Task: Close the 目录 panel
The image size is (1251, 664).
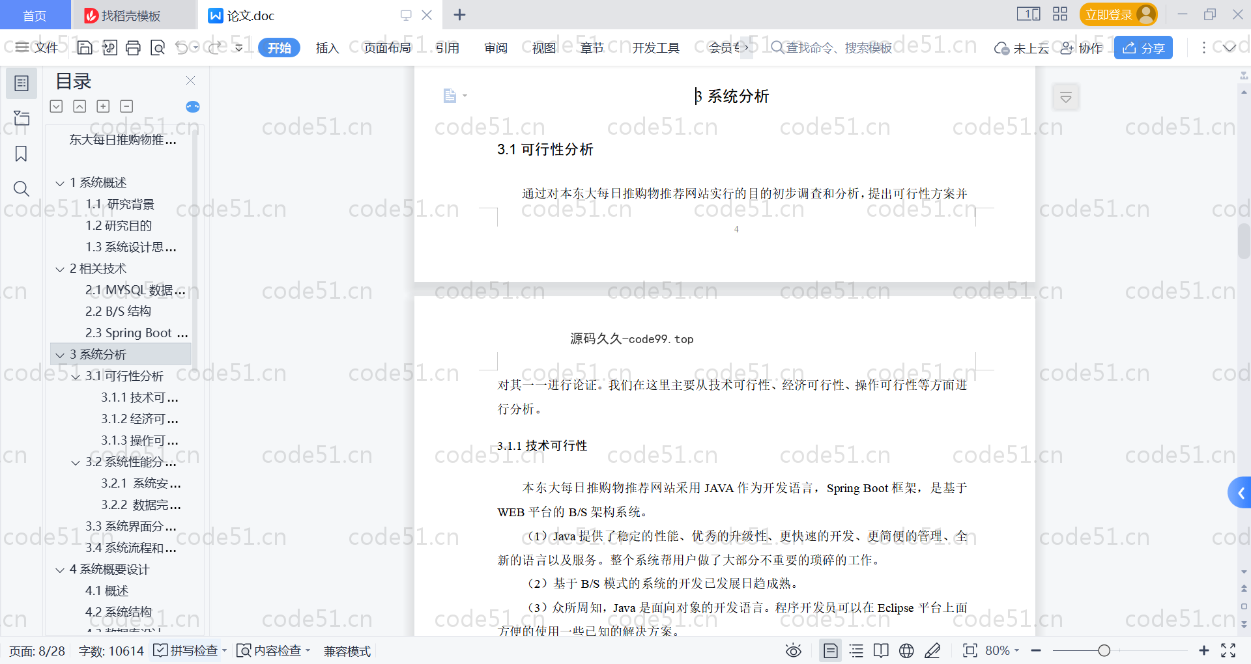Action: tap(190, 80)
